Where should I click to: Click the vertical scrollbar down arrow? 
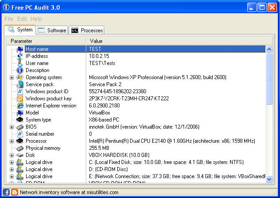pos(269,178)
